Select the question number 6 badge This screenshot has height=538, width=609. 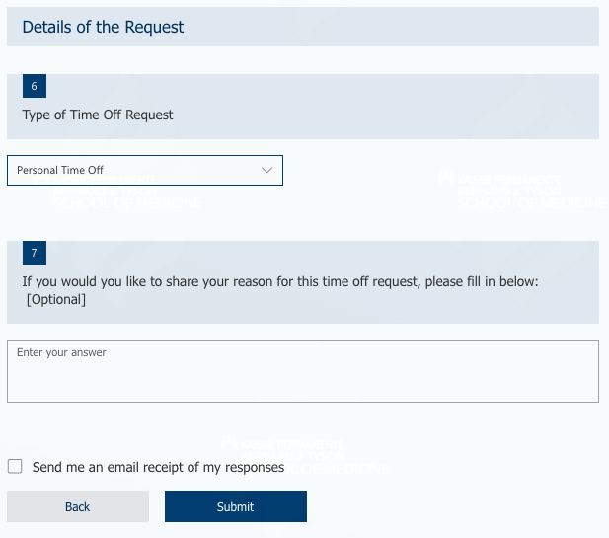click(35, 86)
